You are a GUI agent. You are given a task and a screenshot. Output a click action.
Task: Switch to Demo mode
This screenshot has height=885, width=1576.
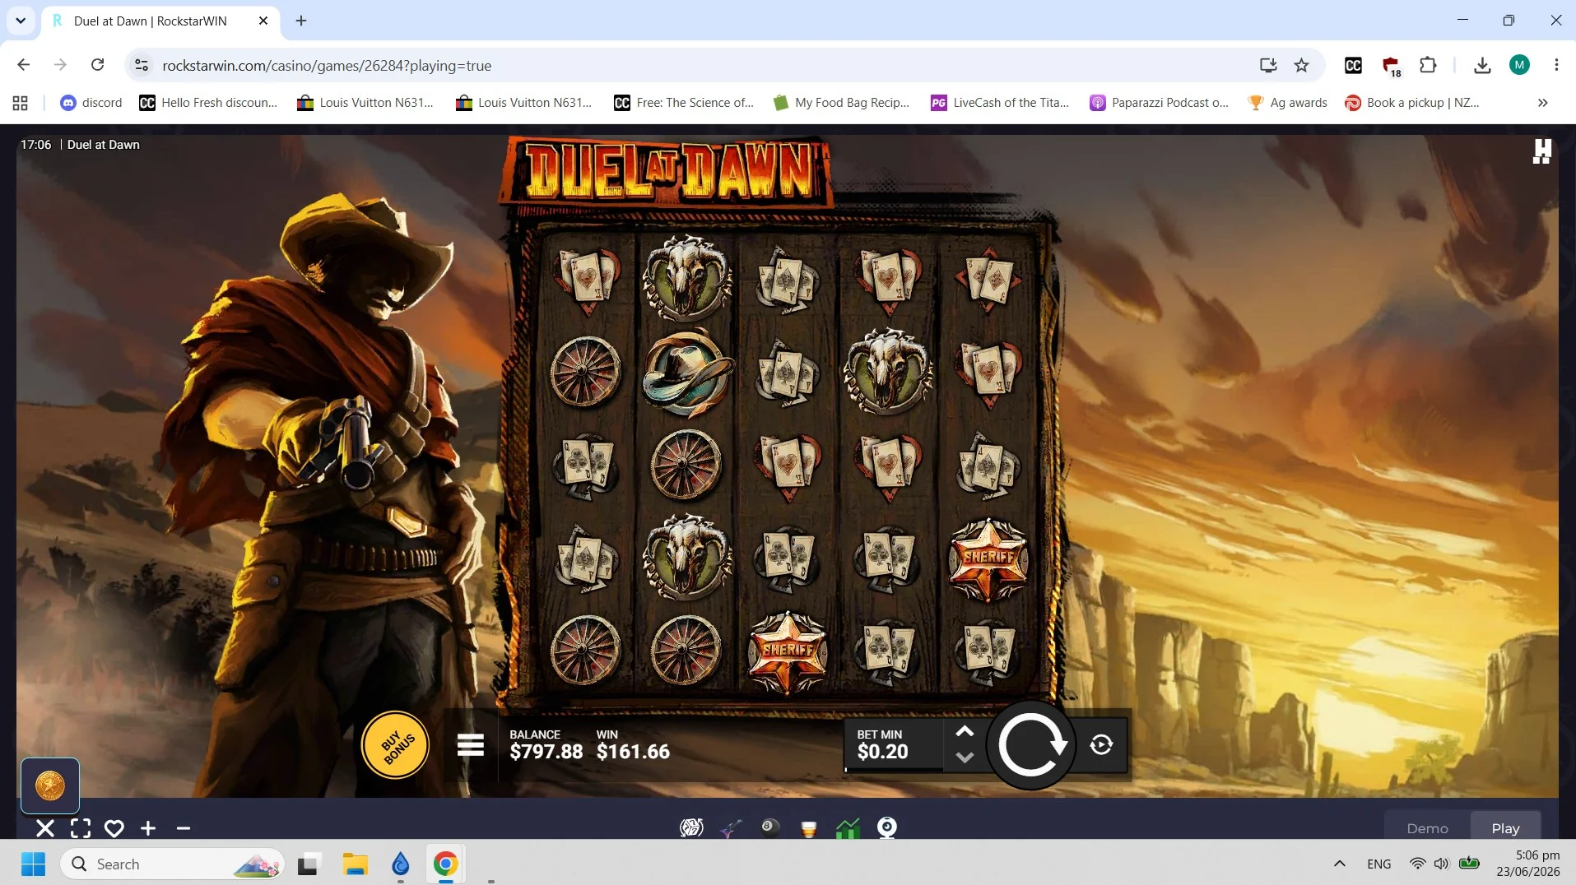(x=1427, y=828)
